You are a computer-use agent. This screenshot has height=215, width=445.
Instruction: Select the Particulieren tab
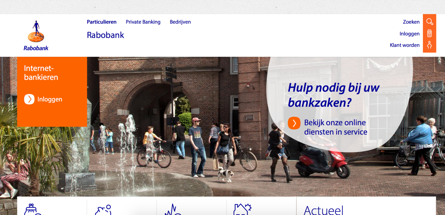pyautogui.click(x=102, y=22)
